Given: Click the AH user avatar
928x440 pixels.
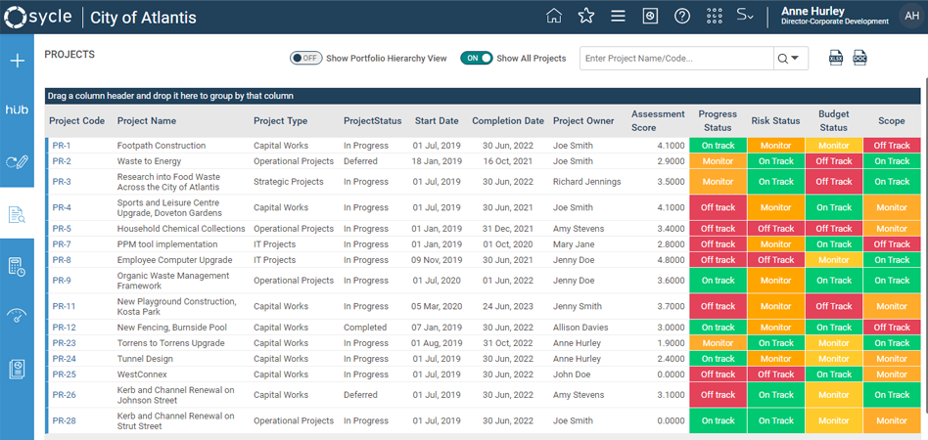Looking at the screenshot, I should pos(911,17).
